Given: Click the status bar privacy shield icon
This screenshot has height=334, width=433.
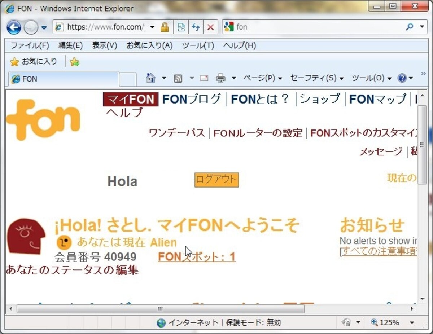Looking at the screenshot, I should click(x=346, y=322).
